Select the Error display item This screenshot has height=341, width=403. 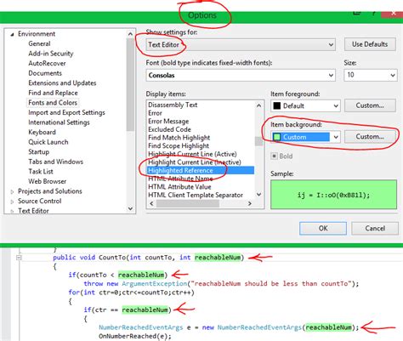(x=155, y=113)
